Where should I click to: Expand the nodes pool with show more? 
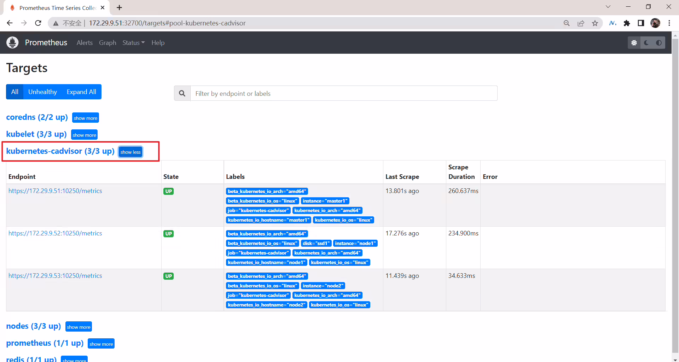[79, 327]
